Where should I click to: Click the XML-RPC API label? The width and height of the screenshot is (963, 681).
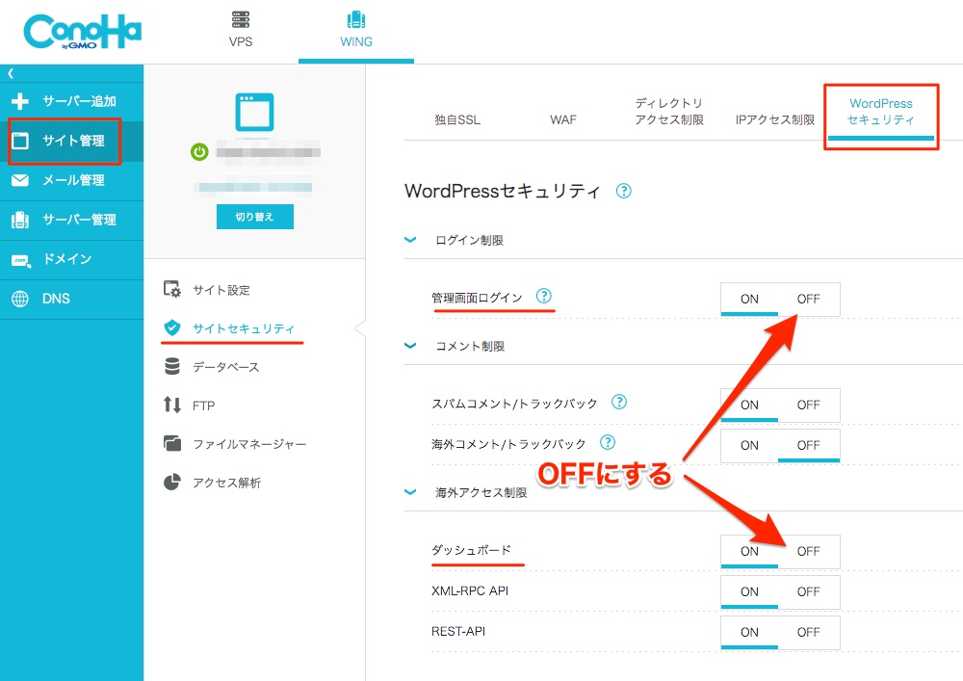click(x=470, y=590)
